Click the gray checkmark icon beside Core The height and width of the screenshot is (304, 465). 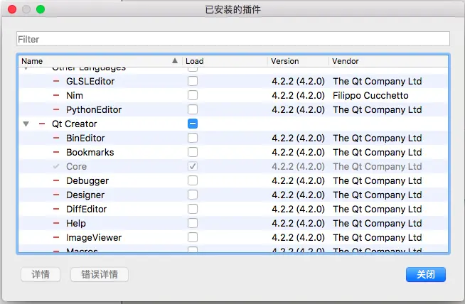[56, 166]
